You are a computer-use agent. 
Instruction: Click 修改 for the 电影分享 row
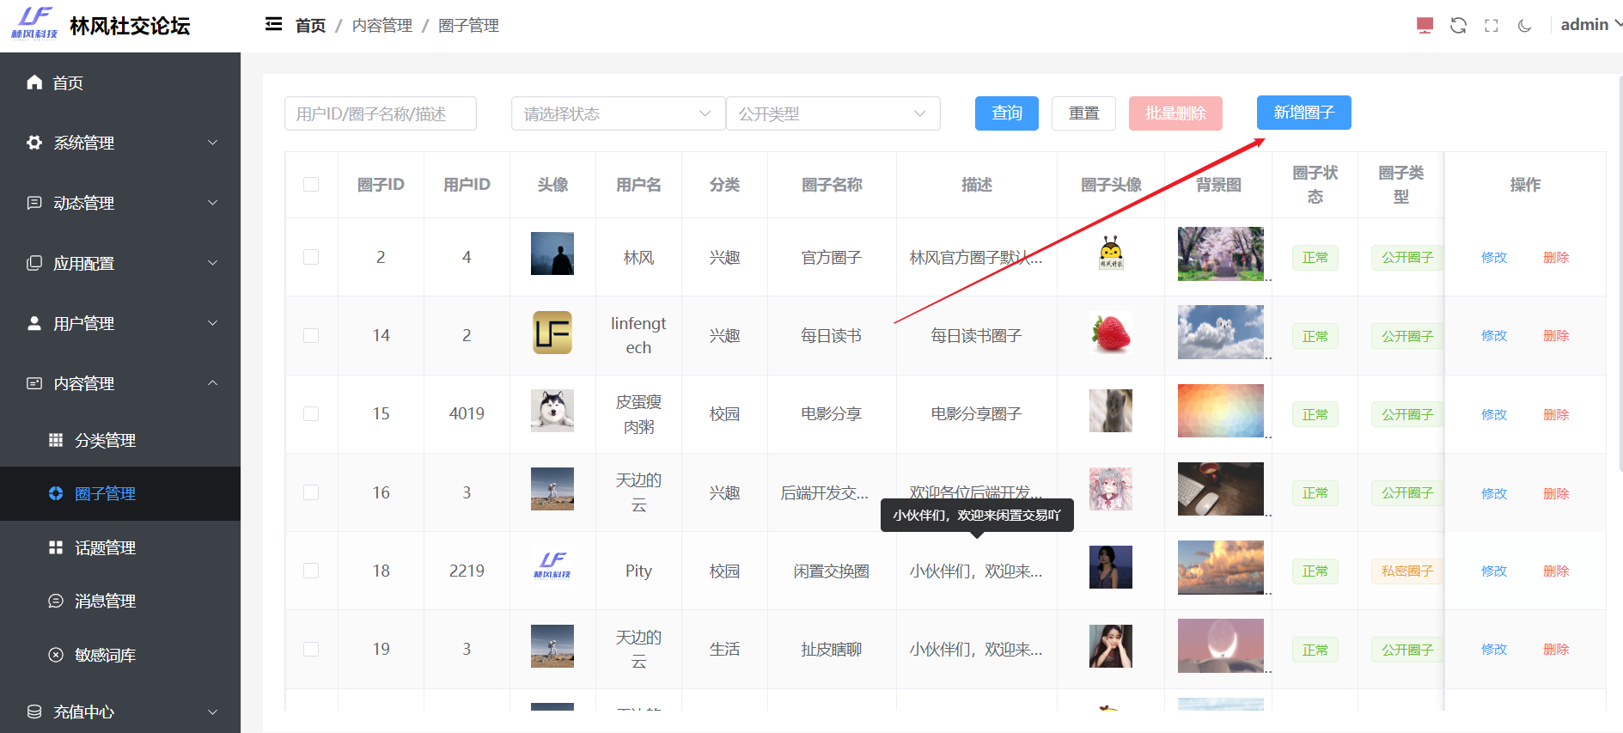point(1494,414)
